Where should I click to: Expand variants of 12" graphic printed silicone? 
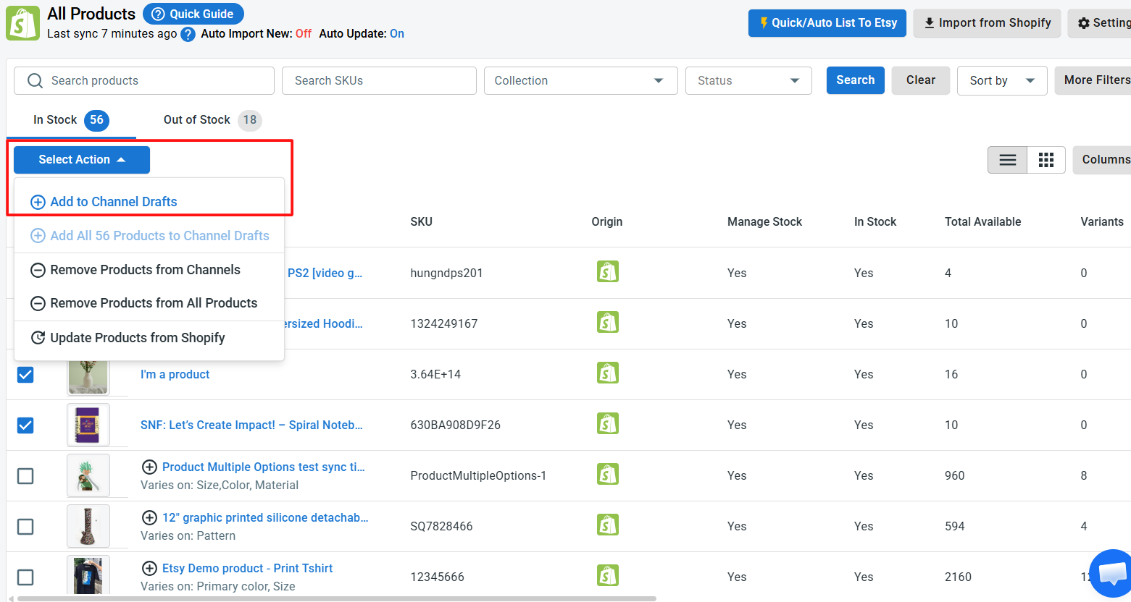(149, 518)
